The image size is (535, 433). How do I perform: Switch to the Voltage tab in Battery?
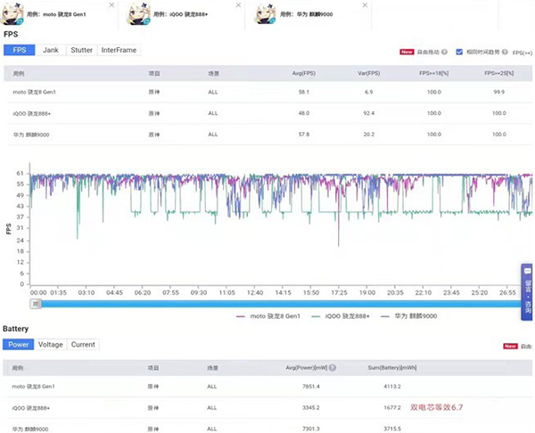(x=50, y=345)
